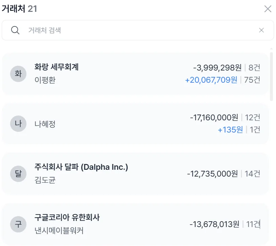Click the -13,678,013원 amount for 구글코리아
276x246 pixels.
(215, 224)
